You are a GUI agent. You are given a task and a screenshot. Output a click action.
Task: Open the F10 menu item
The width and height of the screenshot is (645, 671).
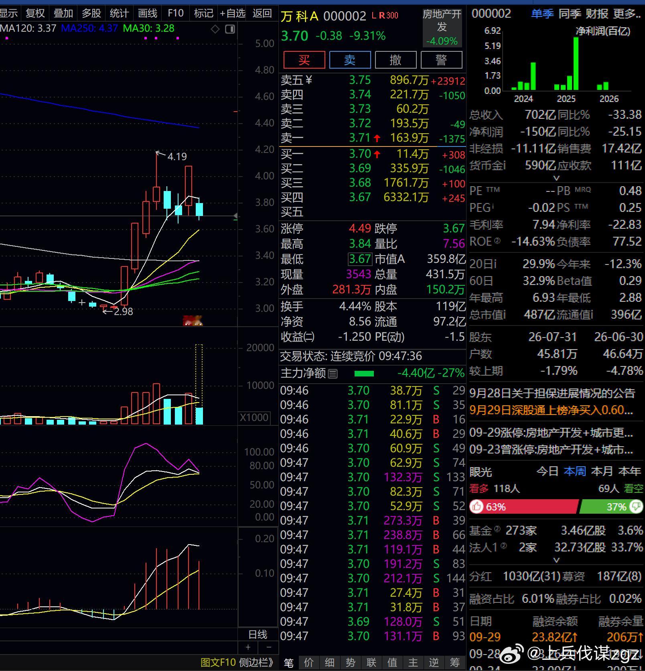tap(176, 13)
